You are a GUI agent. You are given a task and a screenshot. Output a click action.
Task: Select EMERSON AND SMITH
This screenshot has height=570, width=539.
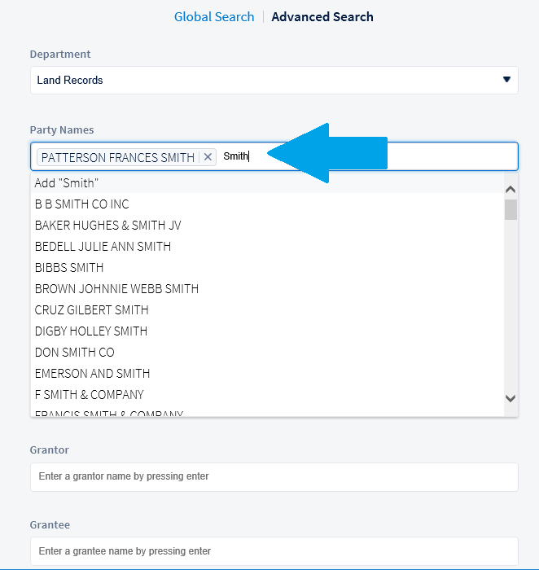tap(92, 374)
